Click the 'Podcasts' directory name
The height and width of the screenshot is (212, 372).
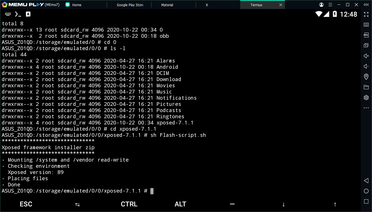point(169,110)
